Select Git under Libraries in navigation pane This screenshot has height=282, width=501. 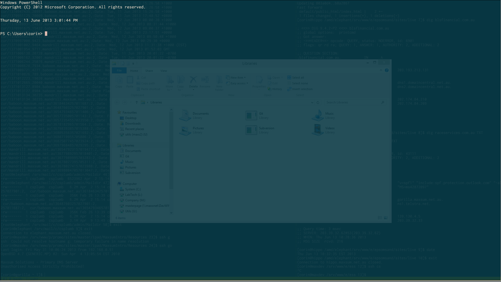(x=124, y=156)
